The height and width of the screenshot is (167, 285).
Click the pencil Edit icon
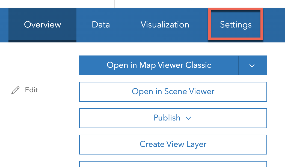coord(15,90)
